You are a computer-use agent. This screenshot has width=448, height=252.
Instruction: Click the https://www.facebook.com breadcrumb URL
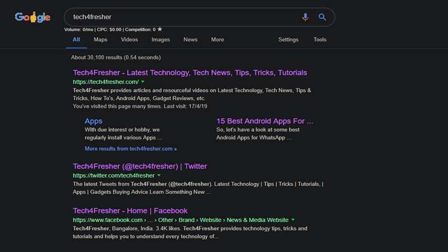(x=180, y=220)
